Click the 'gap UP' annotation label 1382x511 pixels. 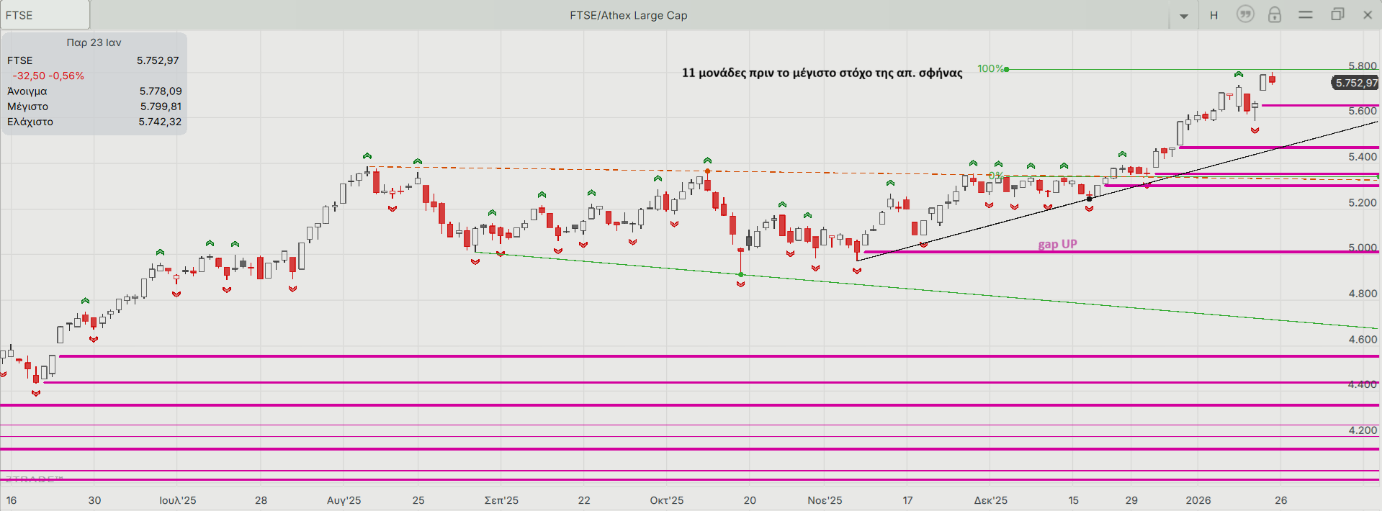coord(1057,244)
